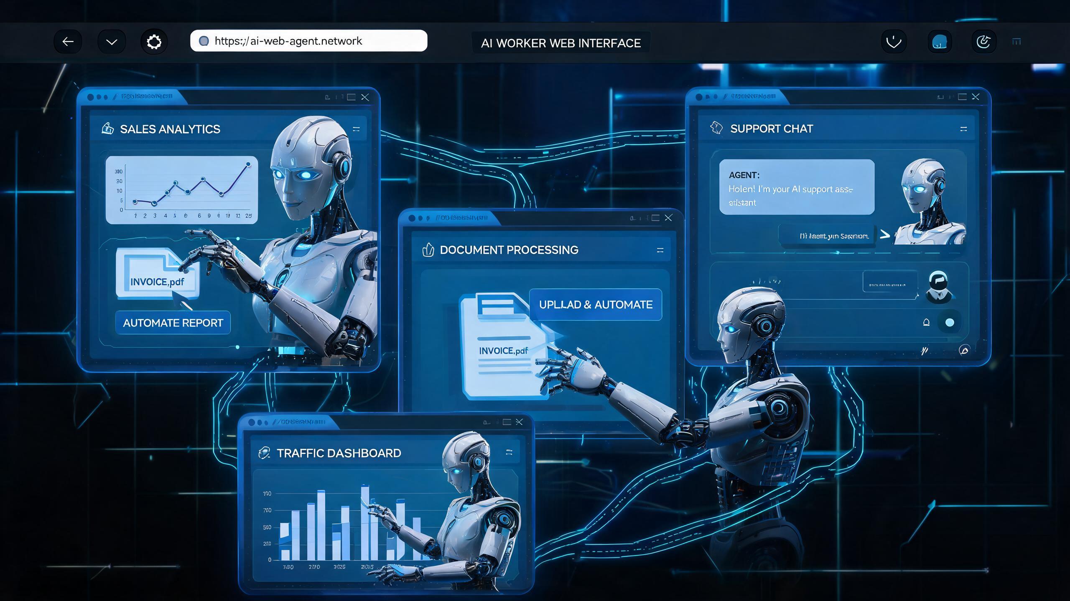Select the AI Worker Web Interface title tab
Screen dimensions: 1070x601
[x=561, y=43]
